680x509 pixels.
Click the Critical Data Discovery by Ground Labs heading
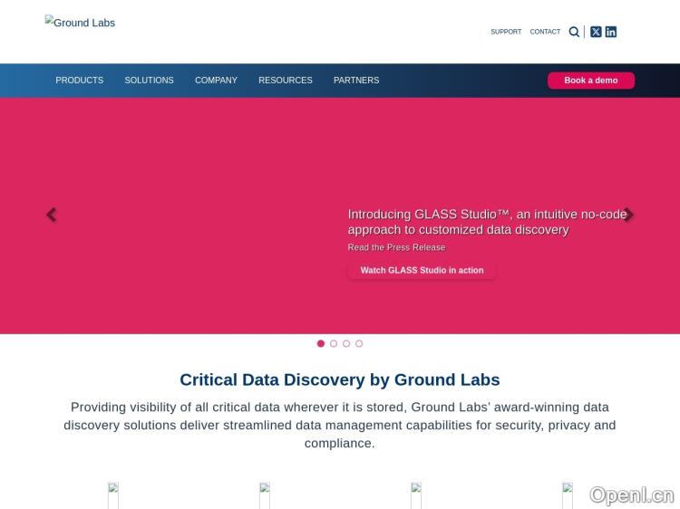coord(340,379)
